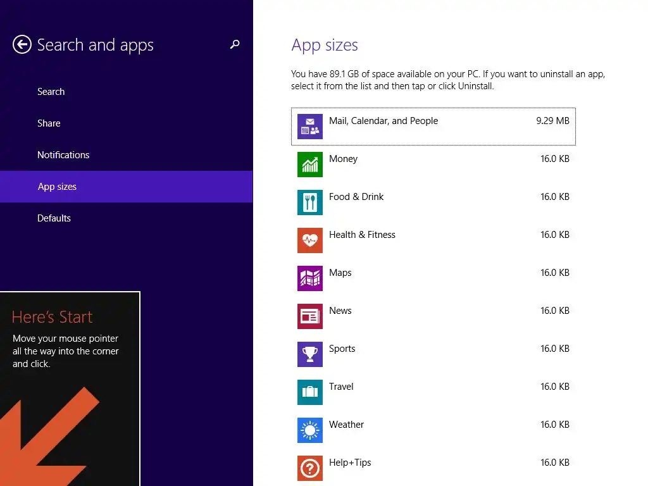Image resolution: width=648 pixels, height=486 pixels.
Task: Go to Notifications settings
Action: (127, 155)
